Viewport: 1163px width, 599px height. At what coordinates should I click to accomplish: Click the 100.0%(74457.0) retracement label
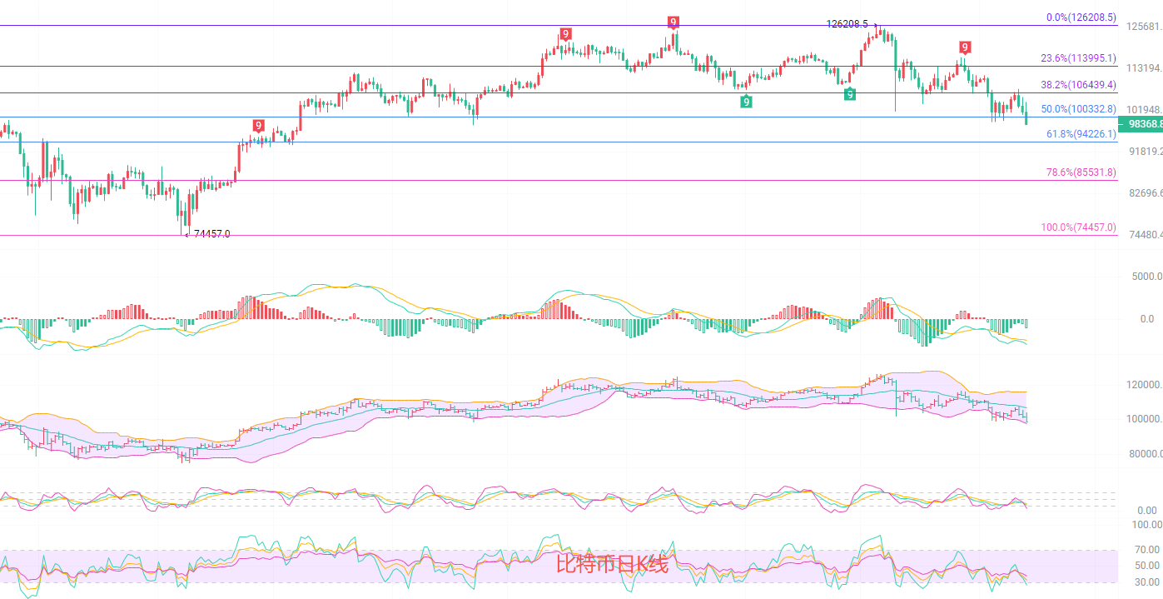coord(1078,227)
